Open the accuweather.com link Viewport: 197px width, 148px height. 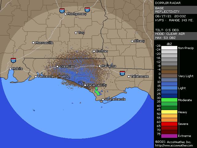(174, 146)
